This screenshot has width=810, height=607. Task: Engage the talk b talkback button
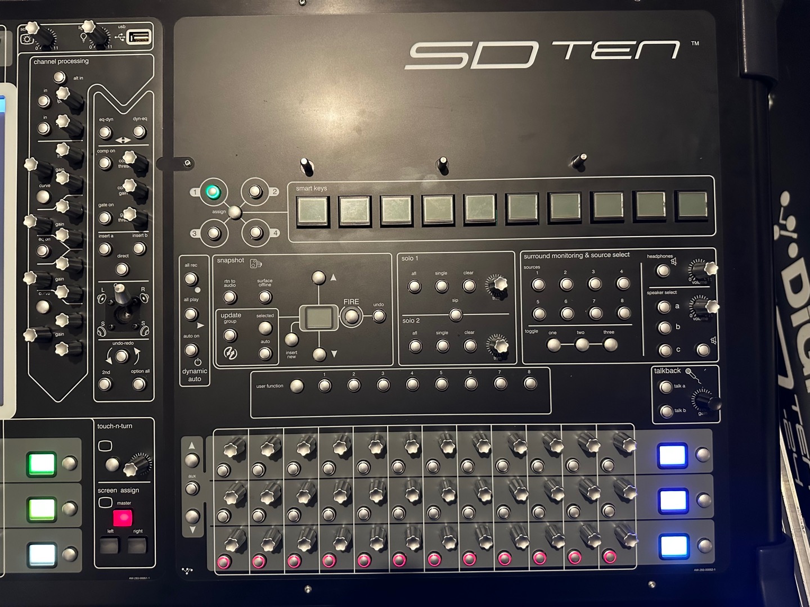(x=667, y=411)
